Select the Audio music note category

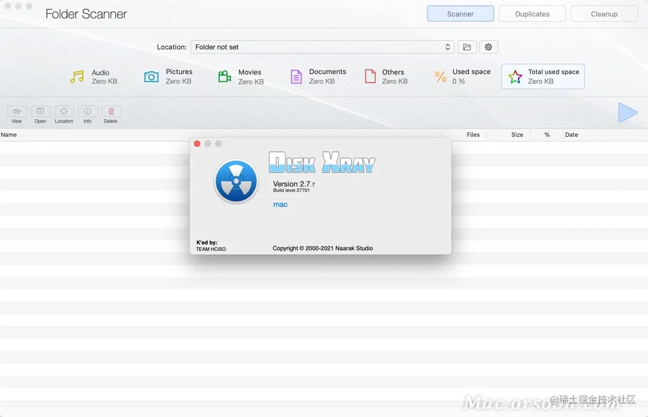(x=77, y=77)
